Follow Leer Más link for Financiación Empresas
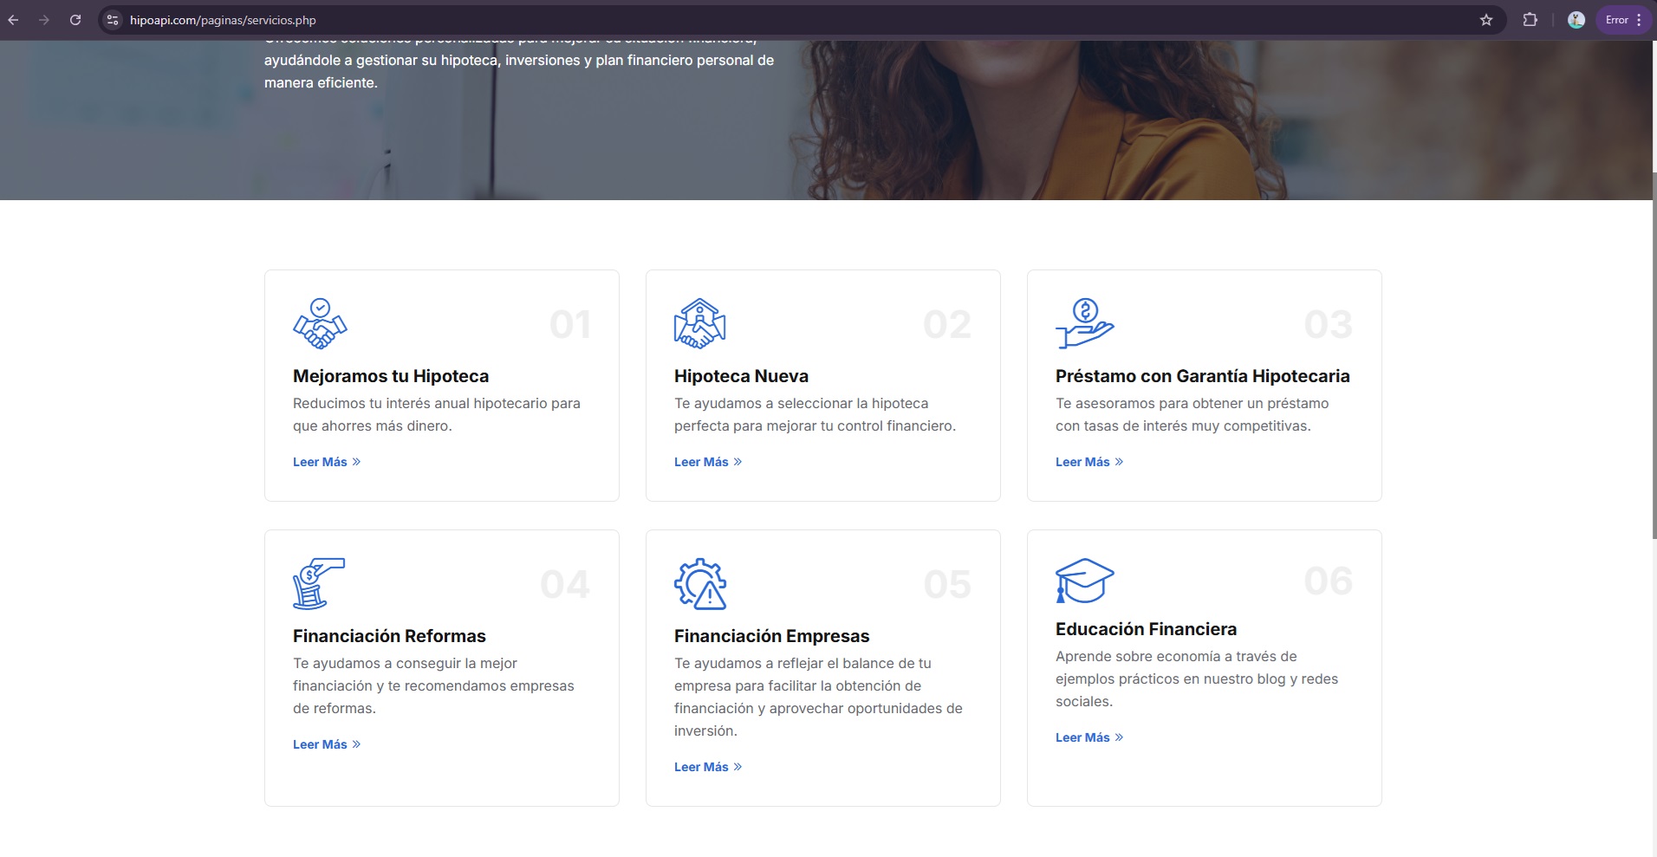Image resolution: width=1657 pixels, height=857 pixels. point(707,767)
